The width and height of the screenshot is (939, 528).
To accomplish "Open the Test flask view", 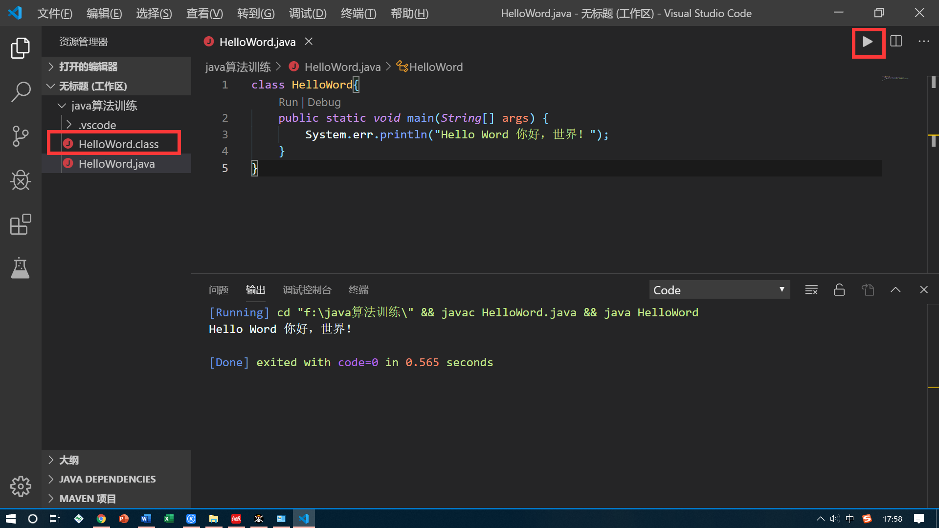I will 20,268.
